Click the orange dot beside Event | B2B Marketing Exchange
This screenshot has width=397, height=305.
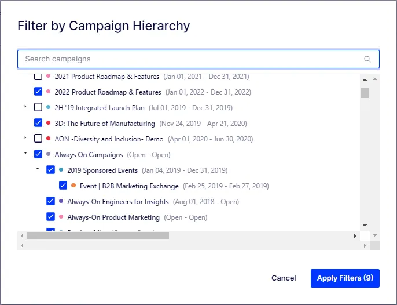[x=73, y=186]
